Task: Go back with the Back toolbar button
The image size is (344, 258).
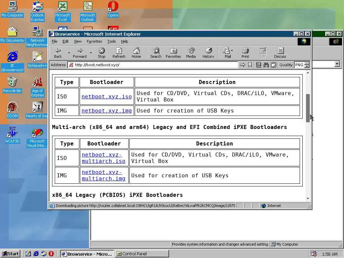Action: pyautogui.click(x=58, y=53)
